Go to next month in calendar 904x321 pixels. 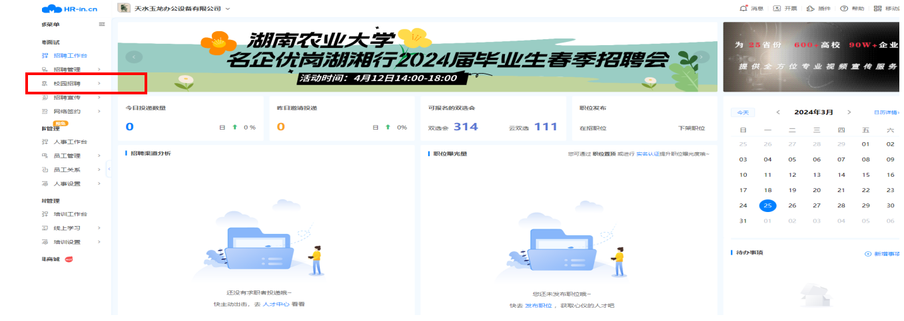point(849,112)
